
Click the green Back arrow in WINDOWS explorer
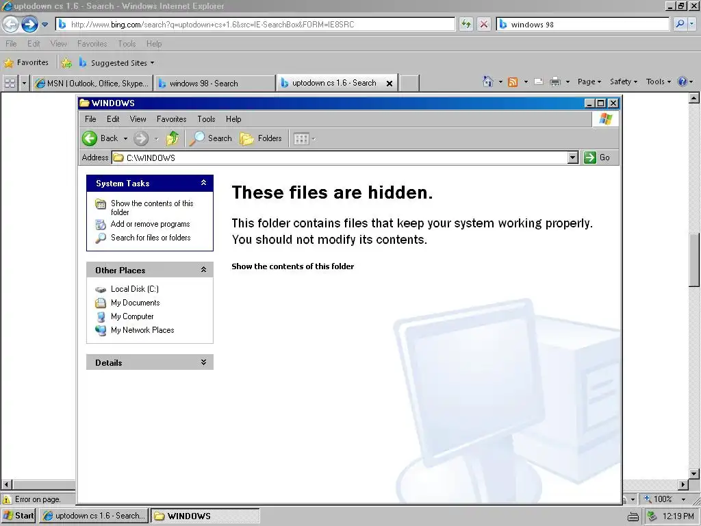90,138
